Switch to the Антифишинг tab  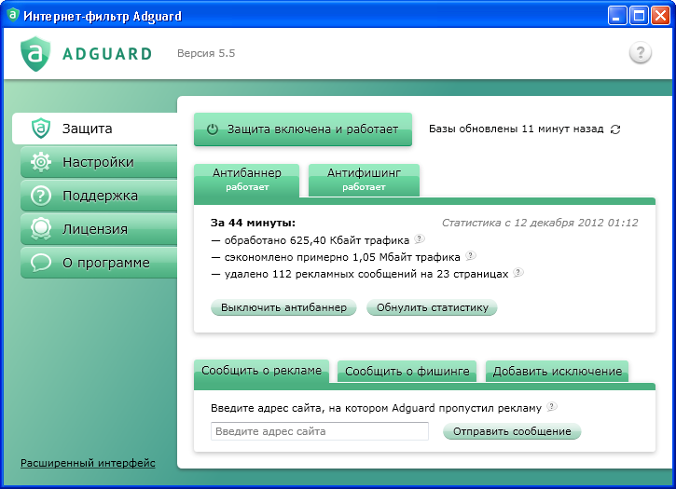pos(364,180)
